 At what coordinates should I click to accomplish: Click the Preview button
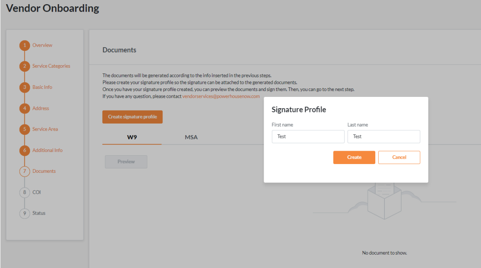126,162
